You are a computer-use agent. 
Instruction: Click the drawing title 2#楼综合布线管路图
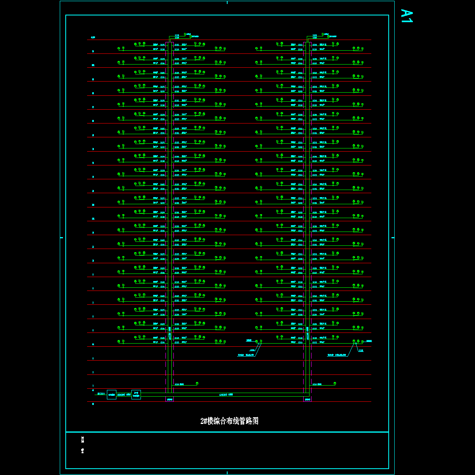tap(230, 421)
